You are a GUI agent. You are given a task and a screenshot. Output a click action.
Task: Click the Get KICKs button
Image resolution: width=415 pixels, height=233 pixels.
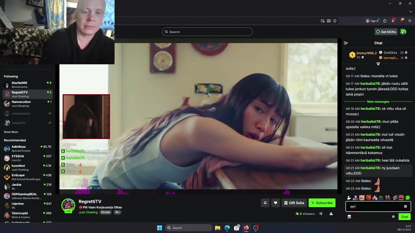(x=386, y=32)
